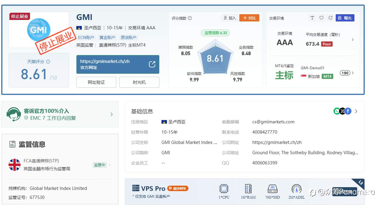Click the red Poor speed badge
The height and width of the screenshot is (205, 379).
(327, 44)
